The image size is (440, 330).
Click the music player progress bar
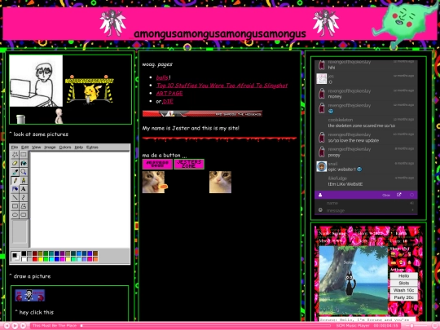point(205,326)
